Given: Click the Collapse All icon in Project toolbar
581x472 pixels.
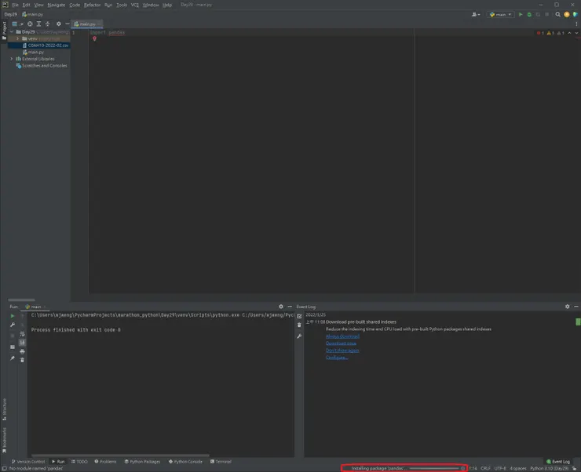Looking at the screenshot, I should coord(47,24).
